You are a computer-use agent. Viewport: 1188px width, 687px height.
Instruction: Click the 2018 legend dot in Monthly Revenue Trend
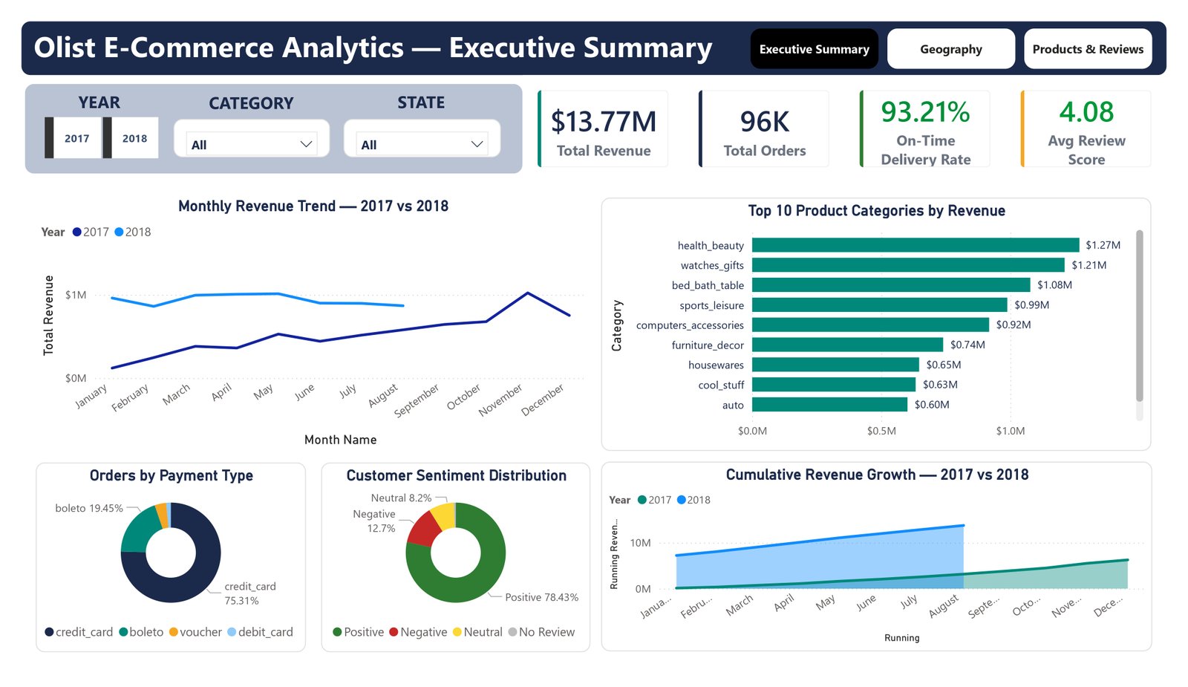119,232
